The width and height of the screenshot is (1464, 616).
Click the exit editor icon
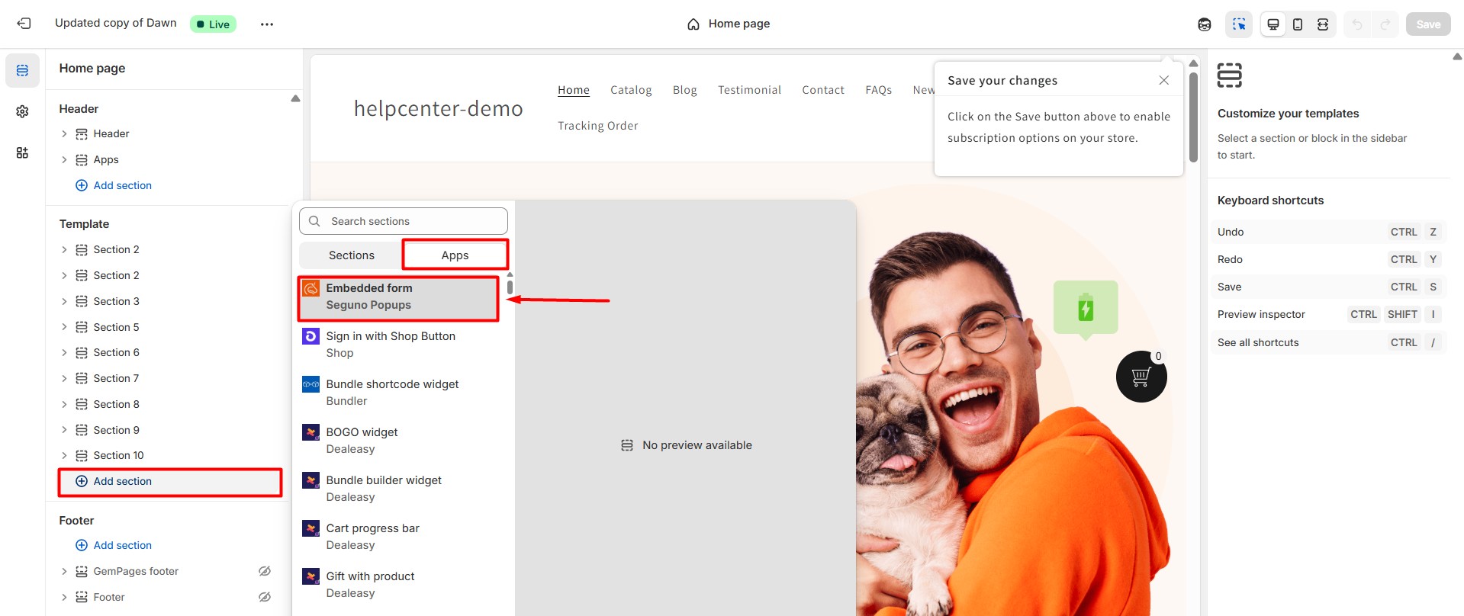[24, 24]
